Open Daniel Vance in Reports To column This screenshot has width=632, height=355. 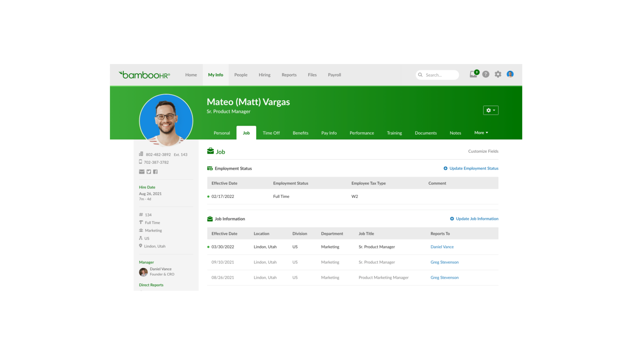(442, 247)
